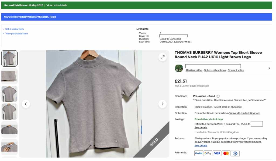This screenshot has height=161, width=276.
Task: Click the Located in: Tamworth text
Action: tap(216, 132)
